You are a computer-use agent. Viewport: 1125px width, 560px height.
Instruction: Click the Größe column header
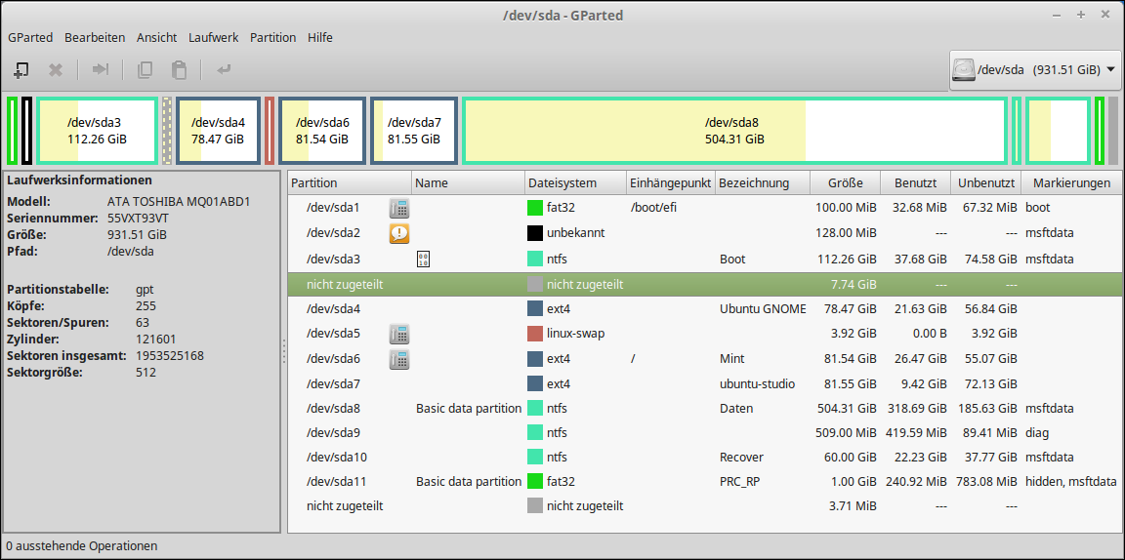845,182
